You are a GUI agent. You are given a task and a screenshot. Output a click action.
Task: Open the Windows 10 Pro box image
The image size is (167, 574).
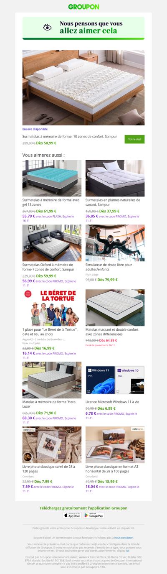pyautogui.click(x=130, y=380)
